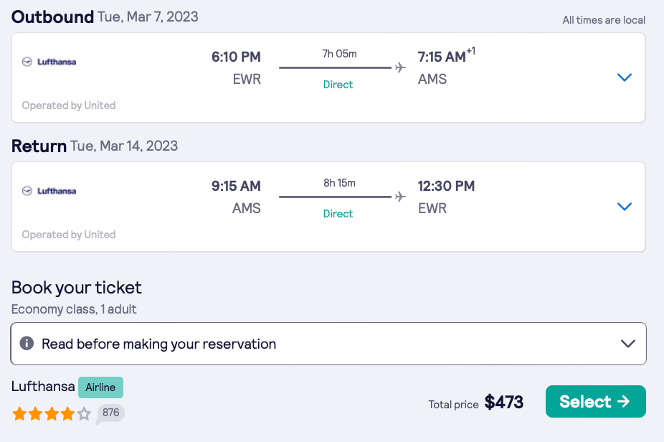
Task: Click the airplane icon on the return route
Action: click(x=400, y=197)
